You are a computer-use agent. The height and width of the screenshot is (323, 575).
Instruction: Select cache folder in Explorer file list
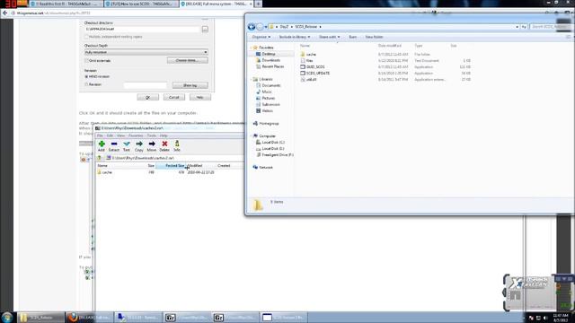(x=308, y=54)
